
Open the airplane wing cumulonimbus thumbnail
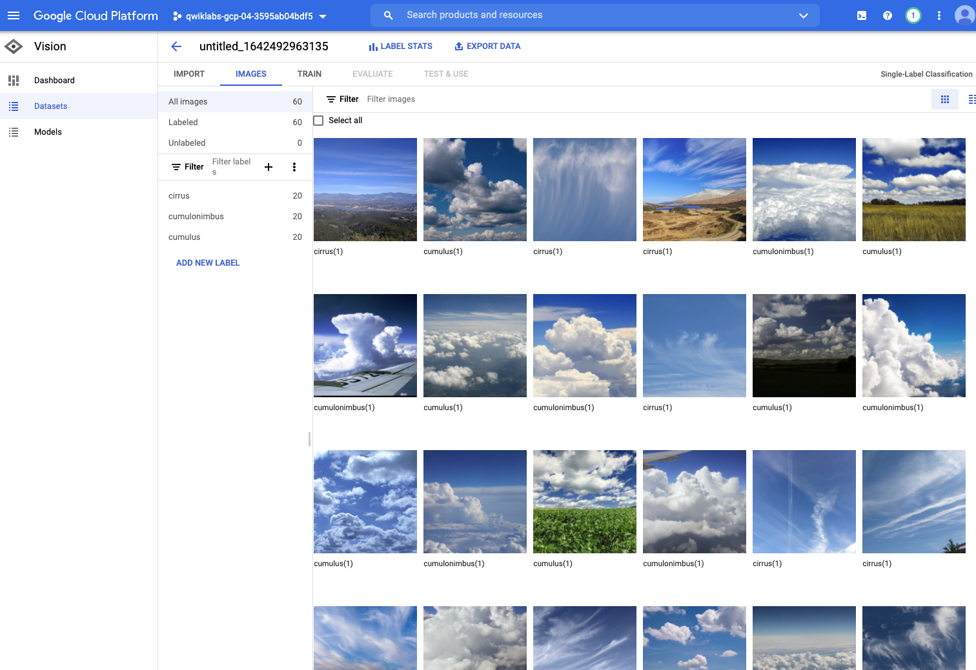(x=365, y=346)
